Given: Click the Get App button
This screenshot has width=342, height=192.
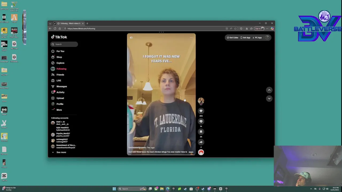Looking at the screenshot, I should [x=245, y=38].
